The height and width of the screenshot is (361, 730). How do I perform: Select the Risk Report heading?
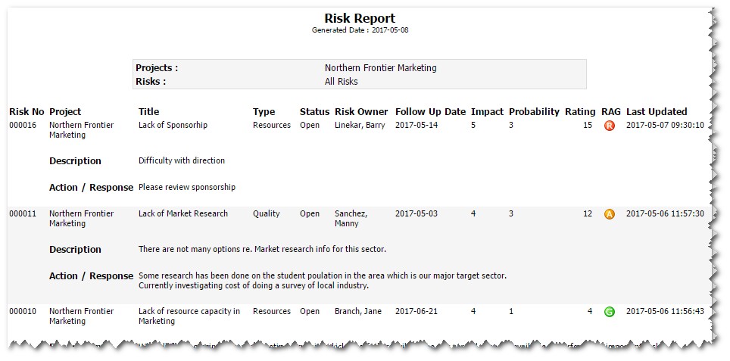[360, 18]
